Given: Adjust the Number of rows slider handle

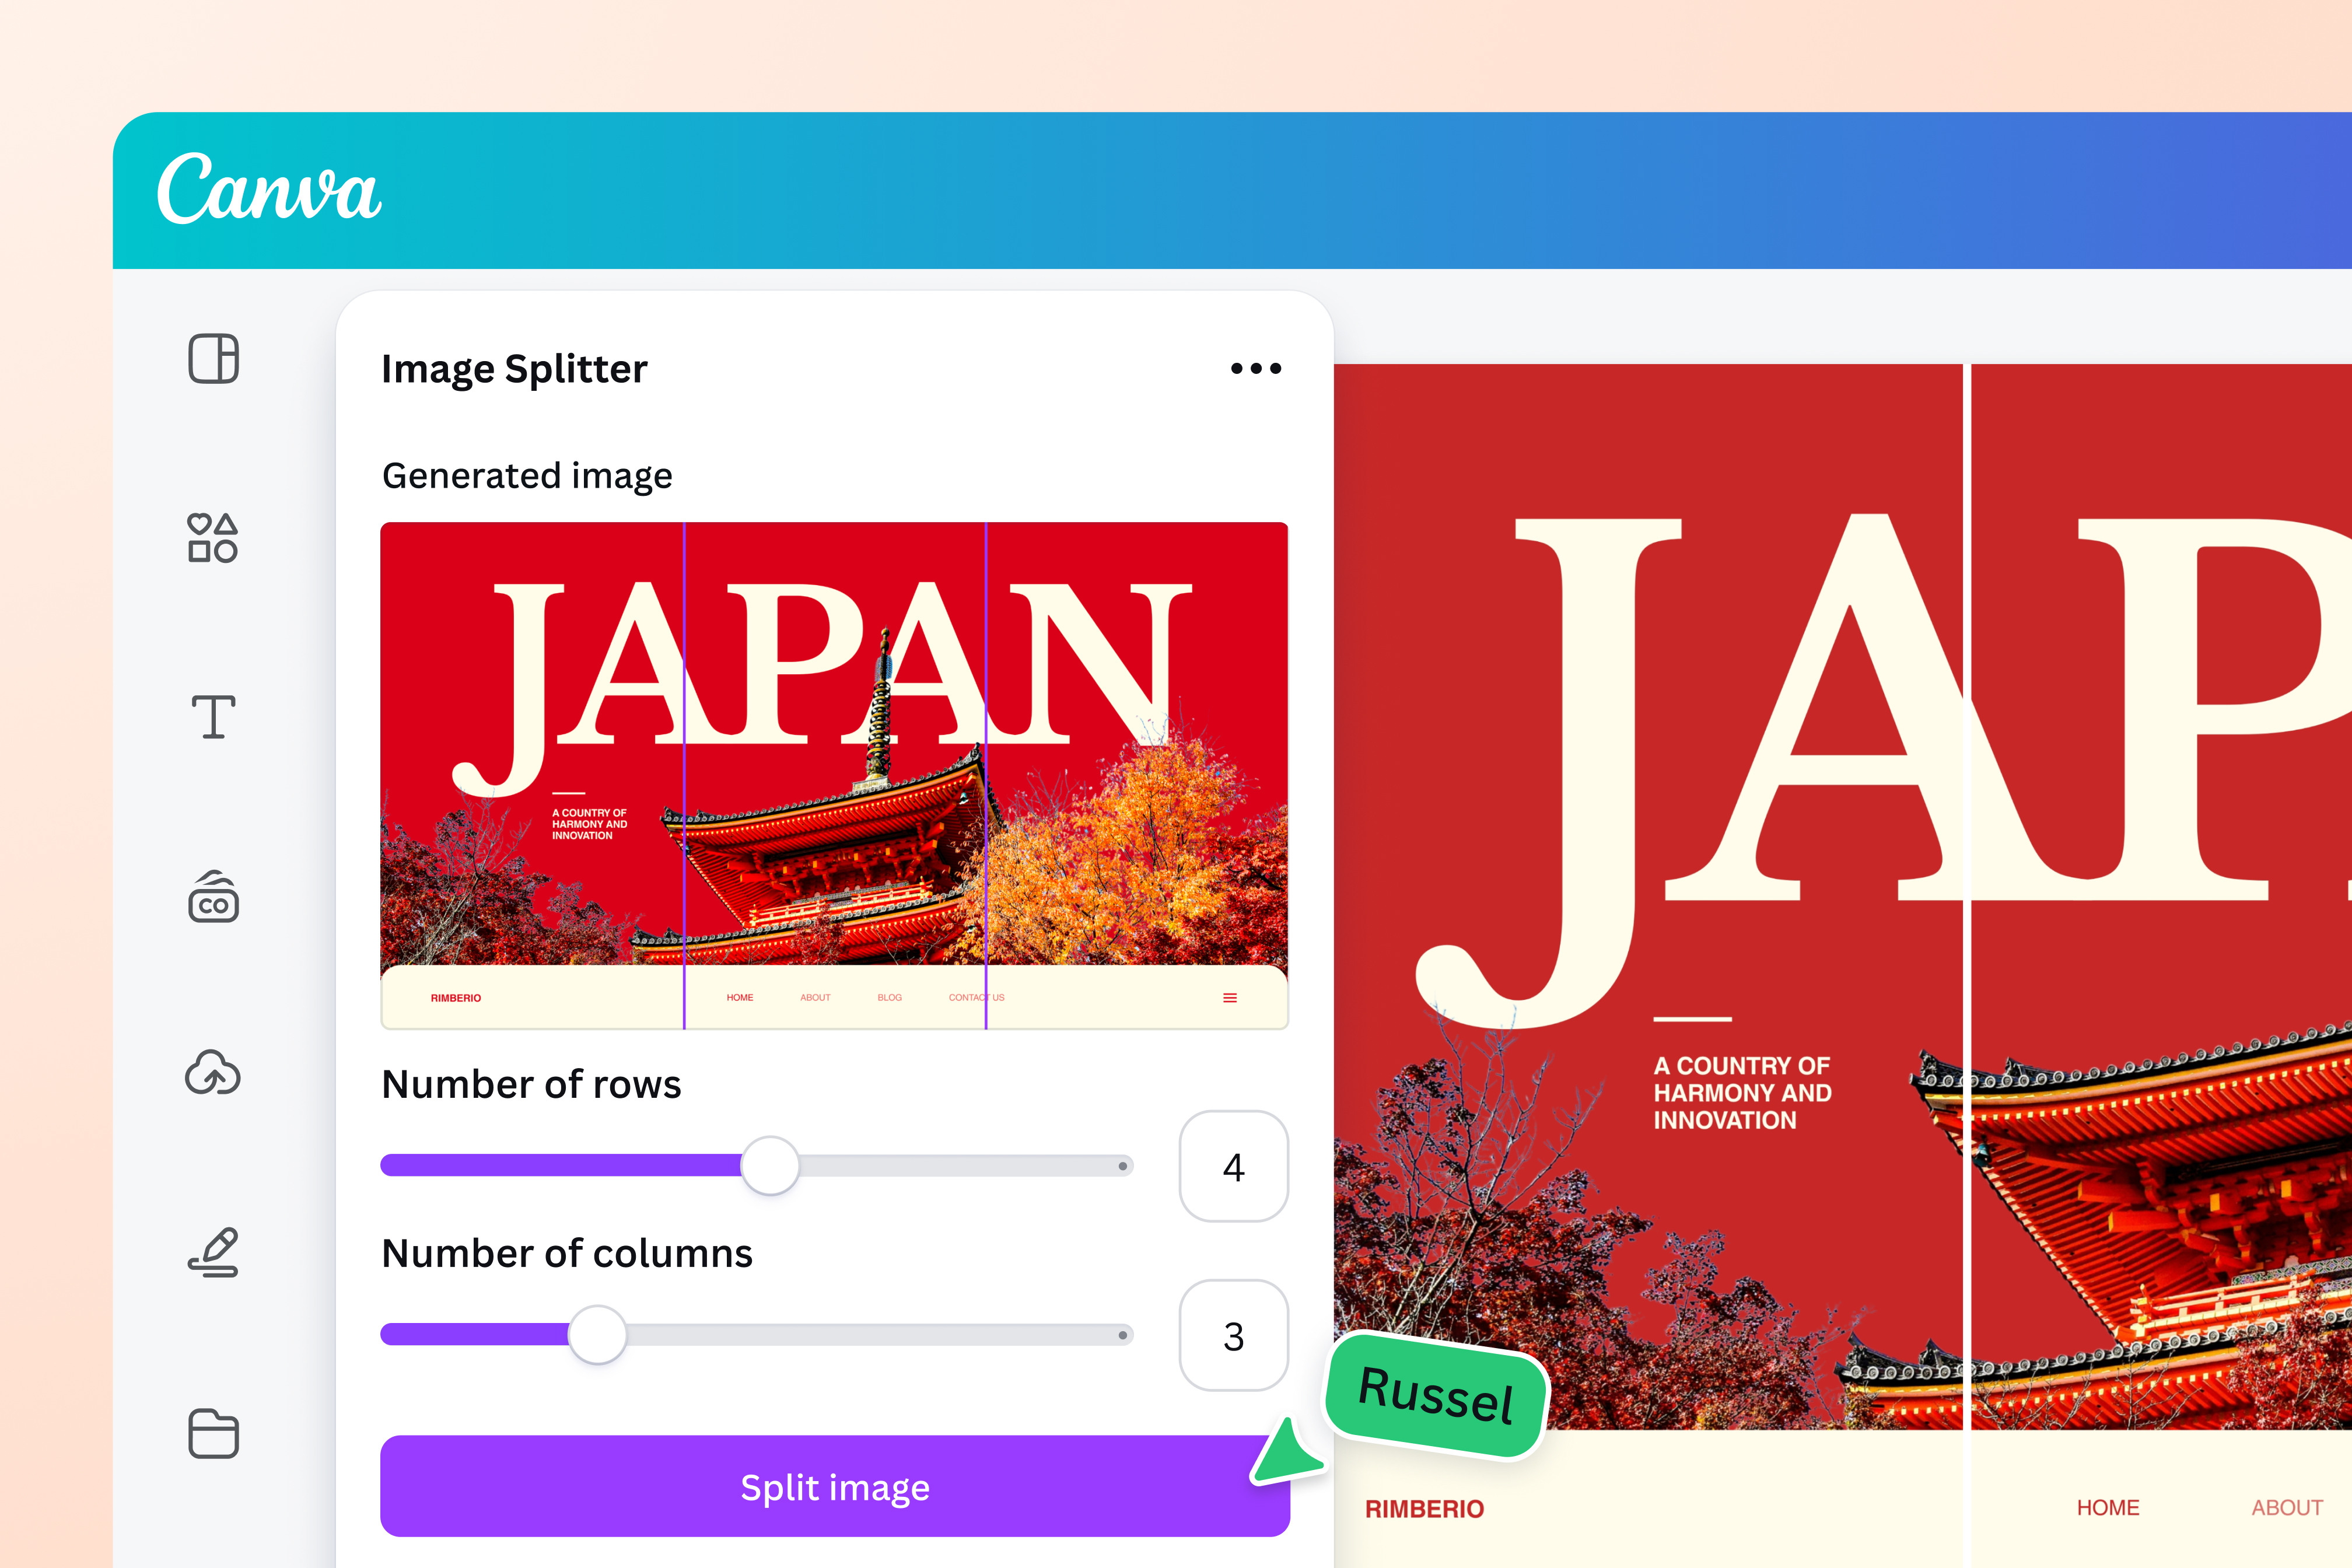Looking at the screenshot, I should [x=770, y=1165].
